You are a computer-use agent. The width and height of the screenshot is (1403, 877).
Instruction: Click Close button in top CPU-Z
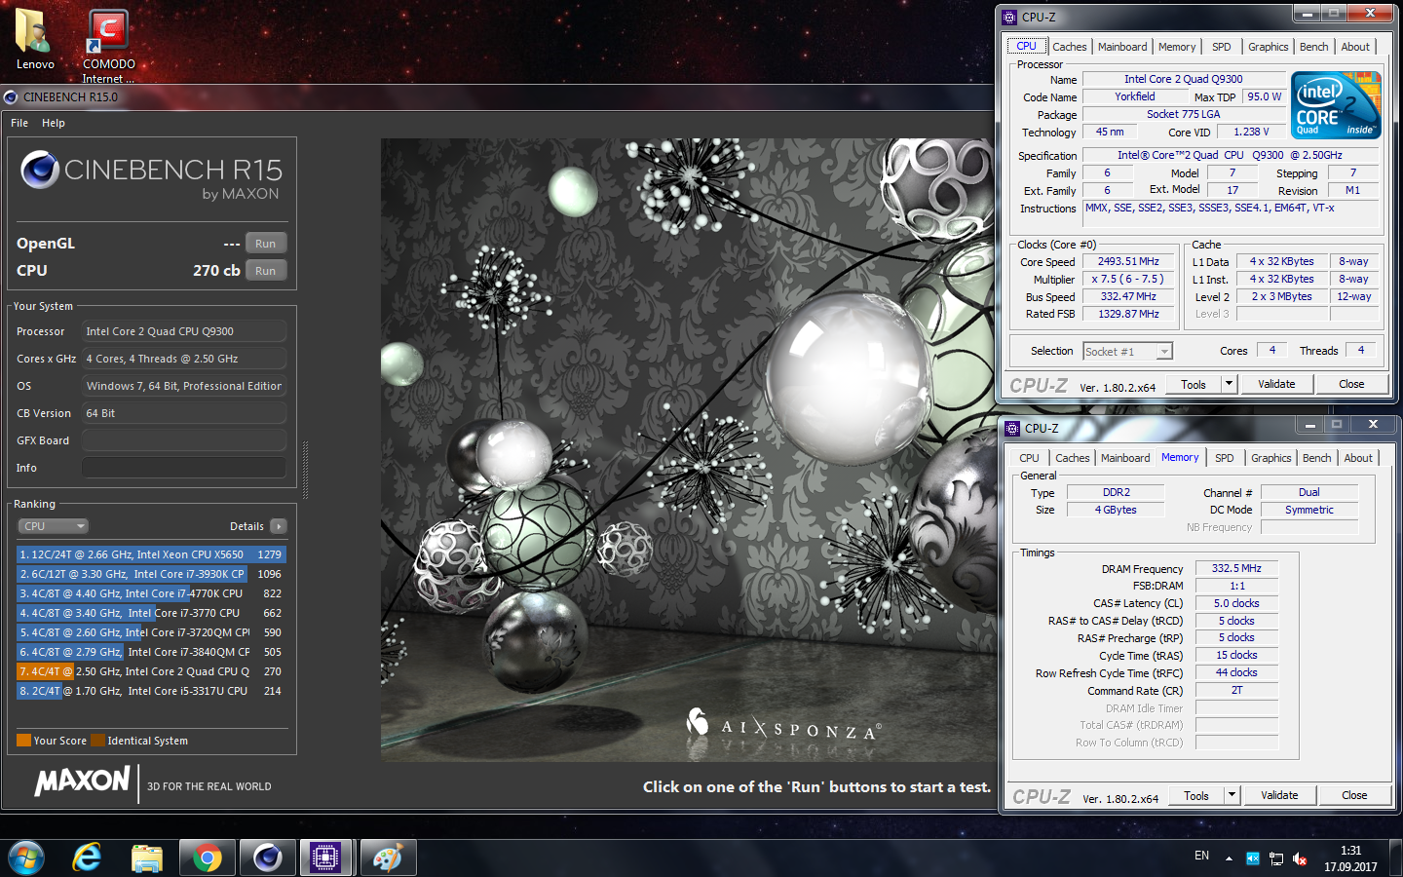(x=1351, y=384)
